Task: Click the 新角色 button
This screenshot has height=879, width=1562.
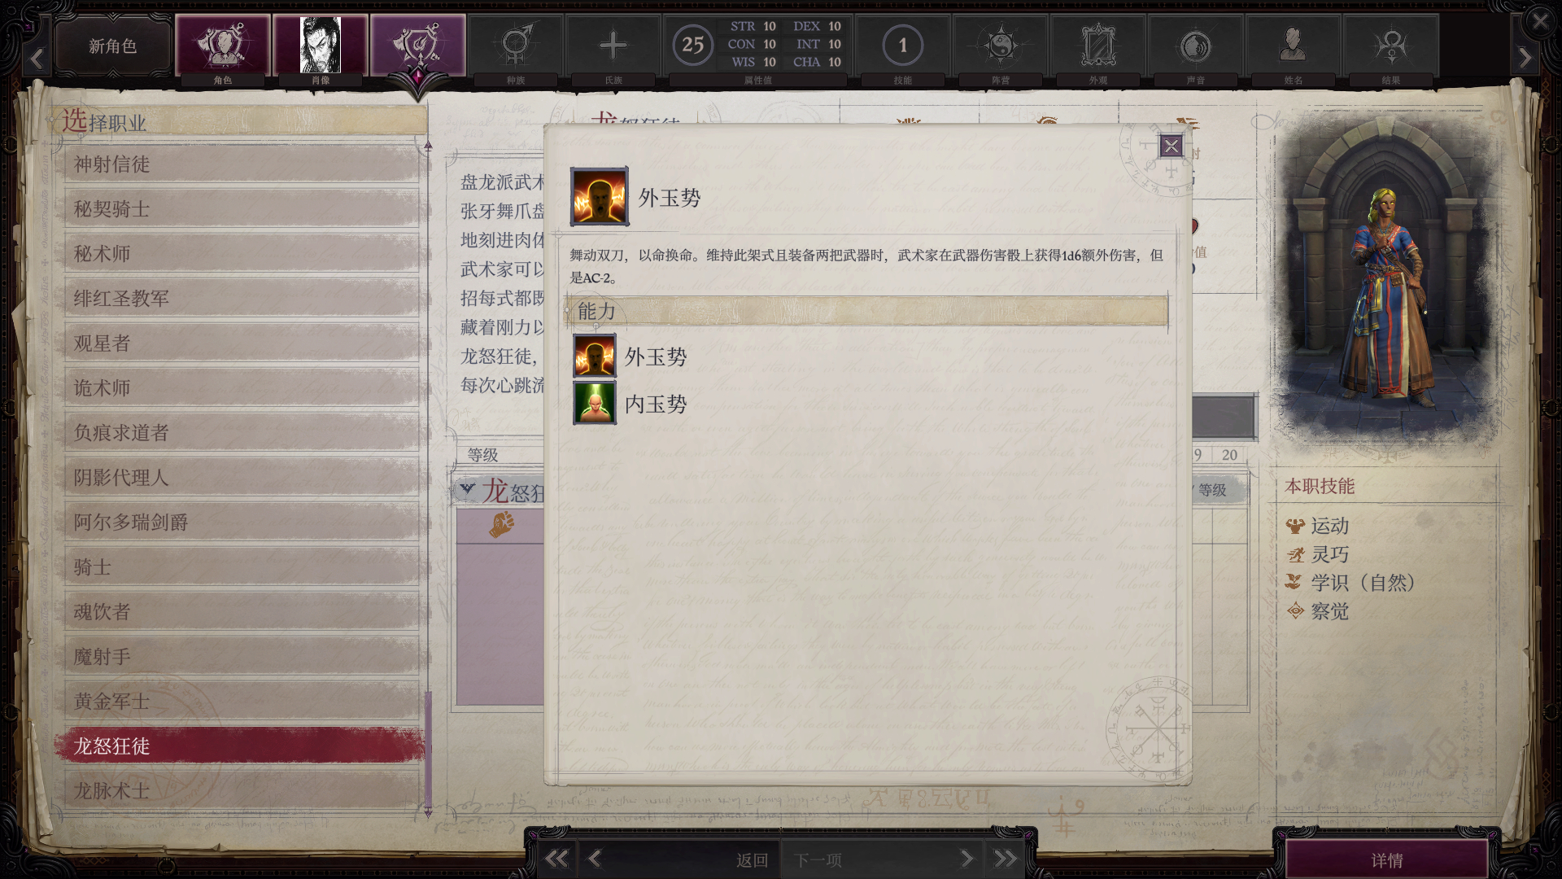Action: [x=113, y=46]
